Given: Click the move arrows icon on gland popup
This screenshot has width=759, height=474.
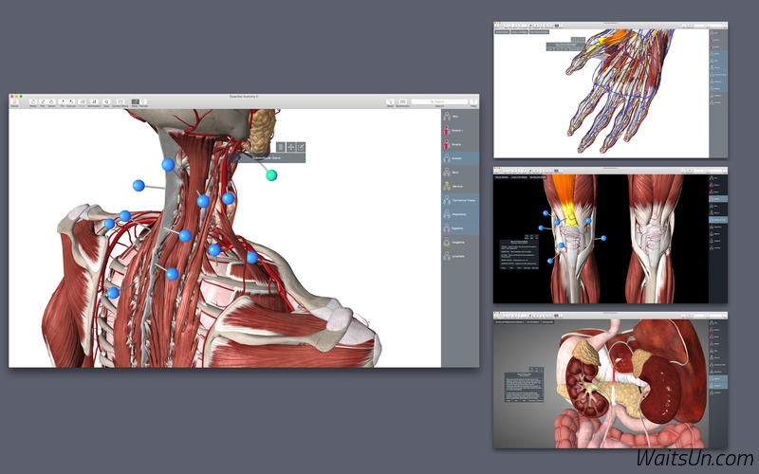Looking at the screenshot, I should coord(291,147).
